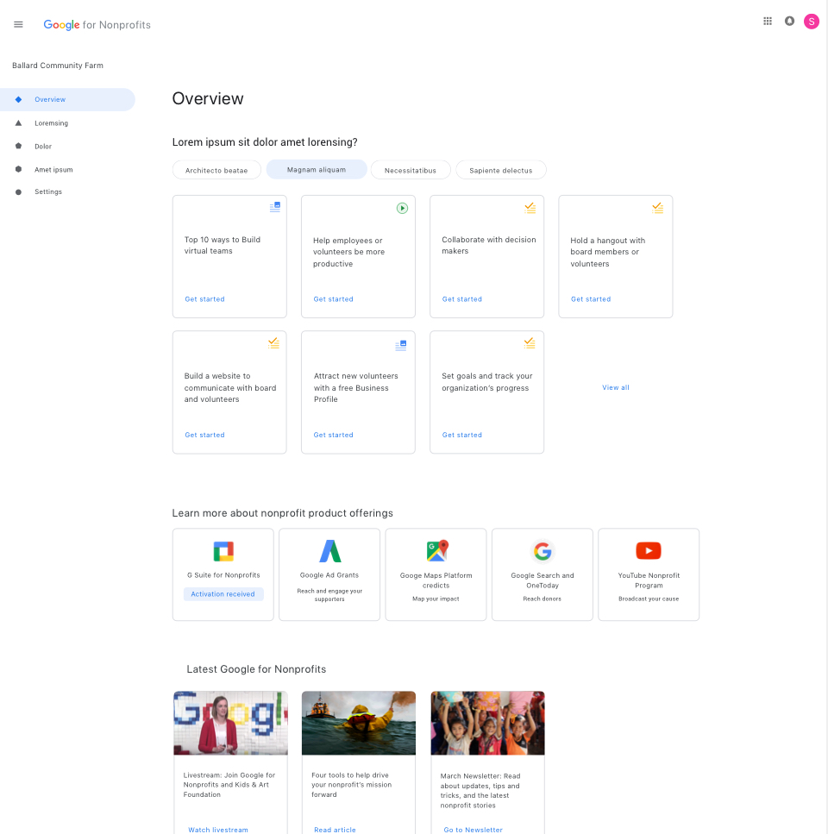
Task: Open the children newsletter thumbnail
Action: pos(487,723)
